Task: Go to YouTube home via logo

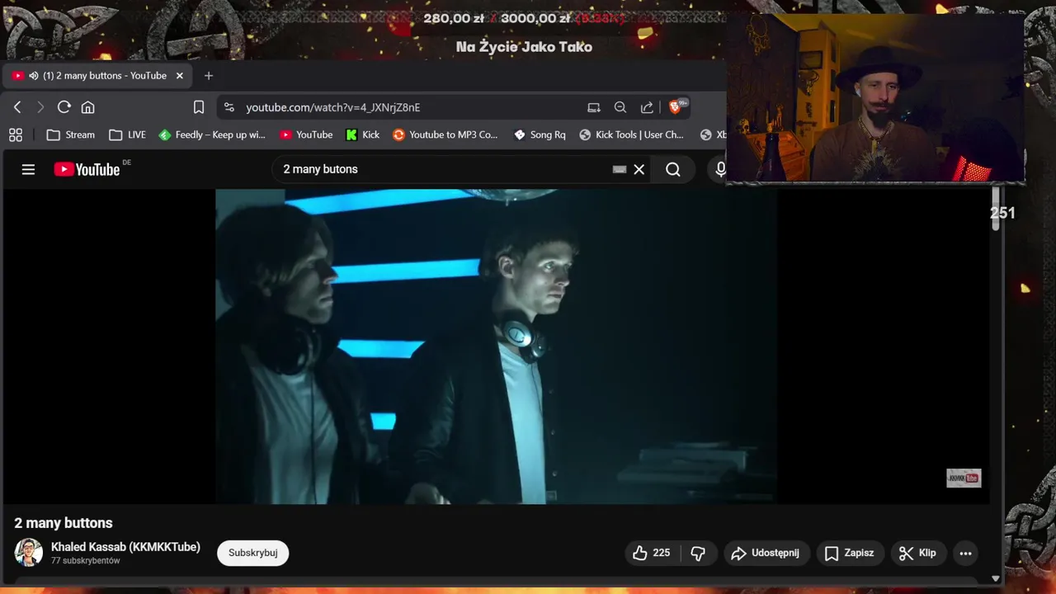Action: coord(87,169)
